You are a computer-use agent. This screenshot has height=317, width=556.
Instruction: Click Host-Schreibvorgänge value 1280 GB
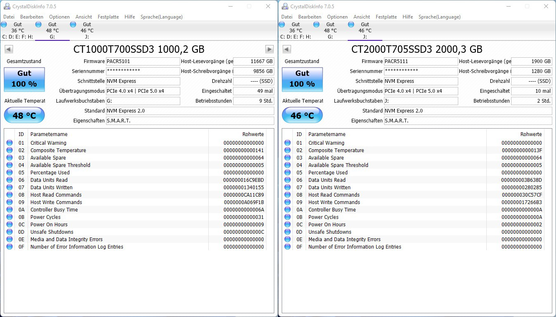point(532,71)
